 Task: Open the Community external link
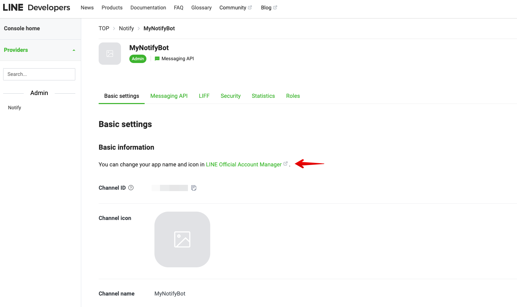pos(236,8)
